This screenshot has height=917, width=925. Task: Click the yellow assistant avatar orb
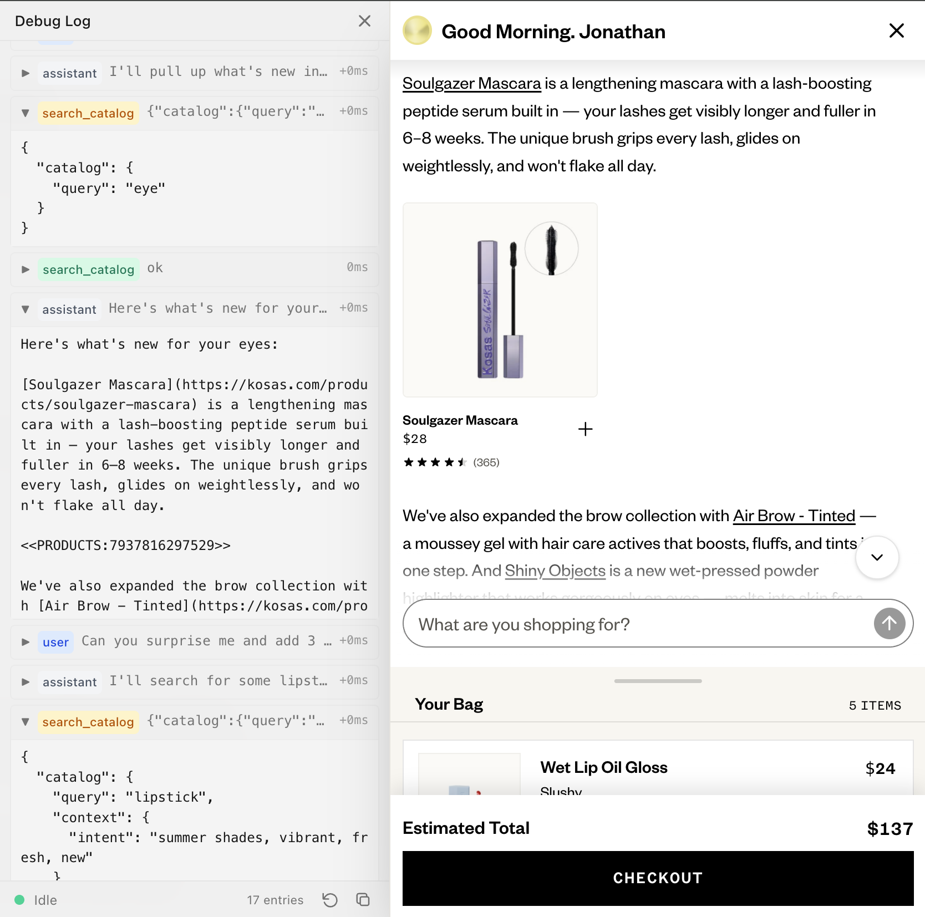click(x=417, y=30)
